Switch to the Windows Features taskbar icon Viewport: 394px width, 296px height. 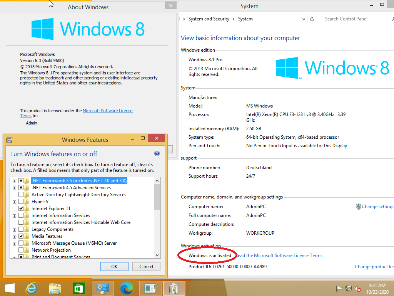click(174, 288)
